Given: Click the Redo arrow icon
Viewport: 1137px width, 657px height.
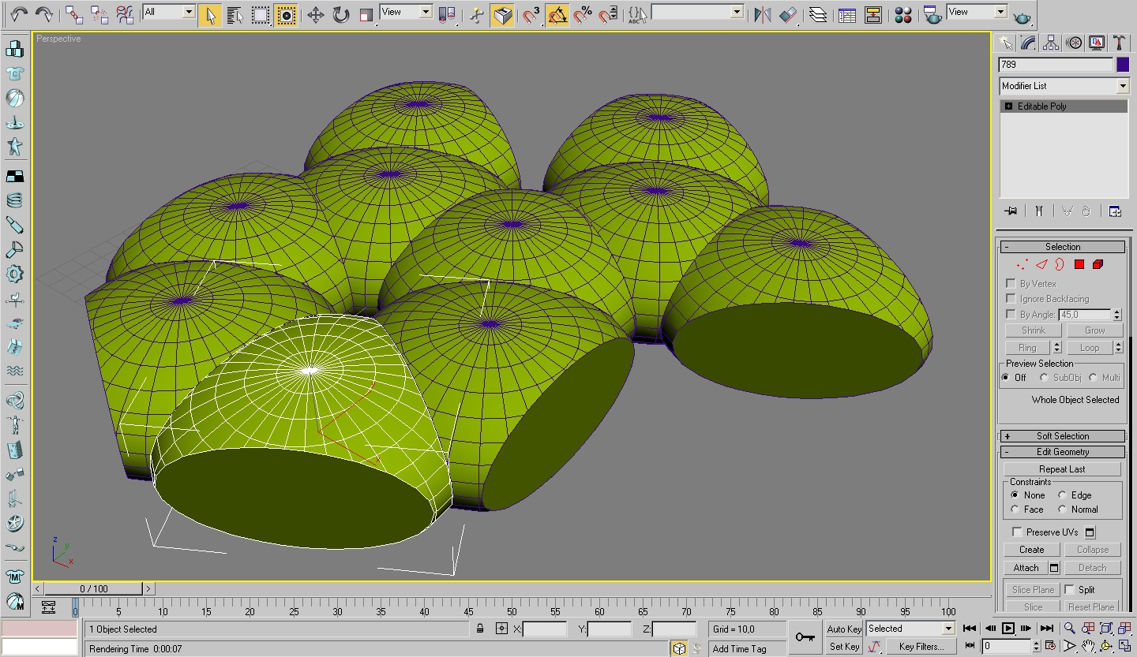Looking at the screenshot, I should 44,14.
